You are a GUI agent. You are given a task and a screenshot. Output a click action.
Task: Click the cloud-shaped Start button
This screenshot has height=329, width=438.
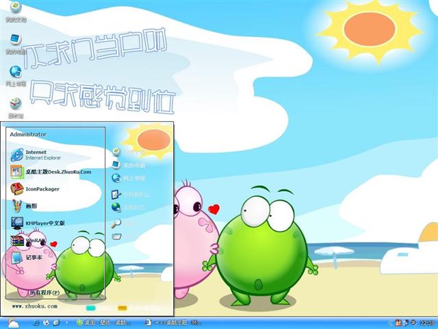click(12, 323)
